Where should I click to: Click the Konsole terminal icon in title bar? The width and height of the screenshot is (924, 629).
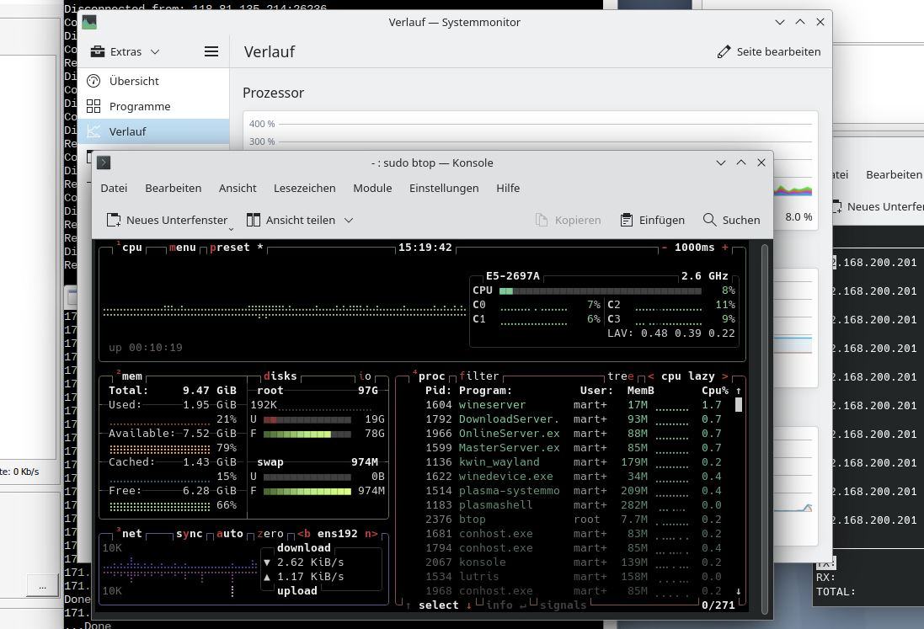[x=104, y=163]
